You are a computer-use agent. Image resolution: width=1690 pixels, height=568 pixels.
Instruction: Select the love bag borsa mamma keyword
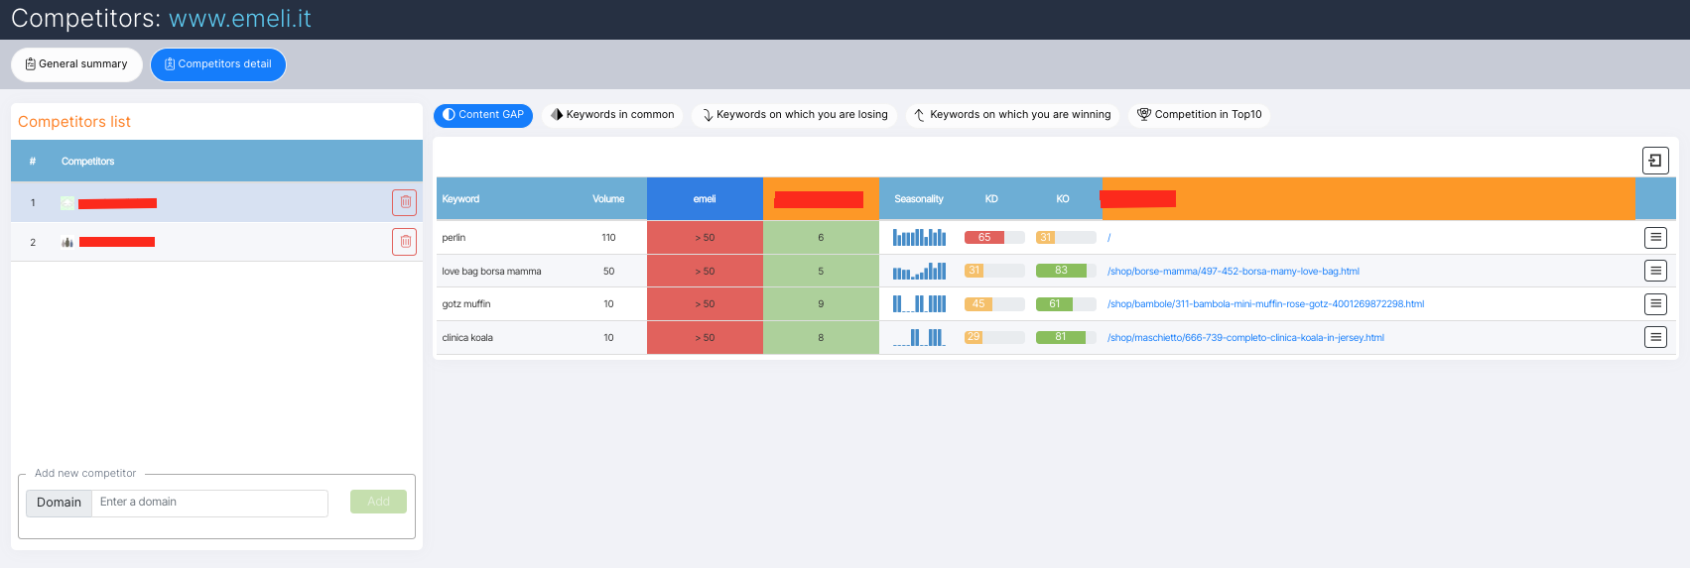[491, 272]
